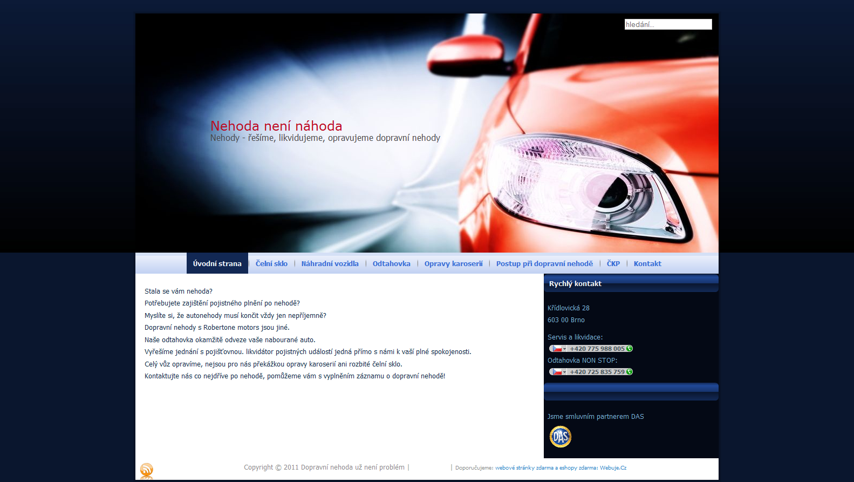Open Náhradní vozidla in the navigation
The width and height of the screenshot is (854, 482).
click(x=330, y=263)
